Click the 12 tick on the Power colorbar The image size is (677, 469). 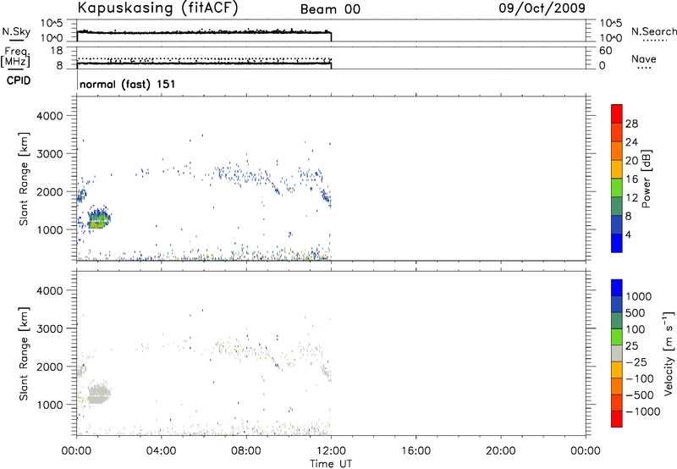[x=631, y=198]
